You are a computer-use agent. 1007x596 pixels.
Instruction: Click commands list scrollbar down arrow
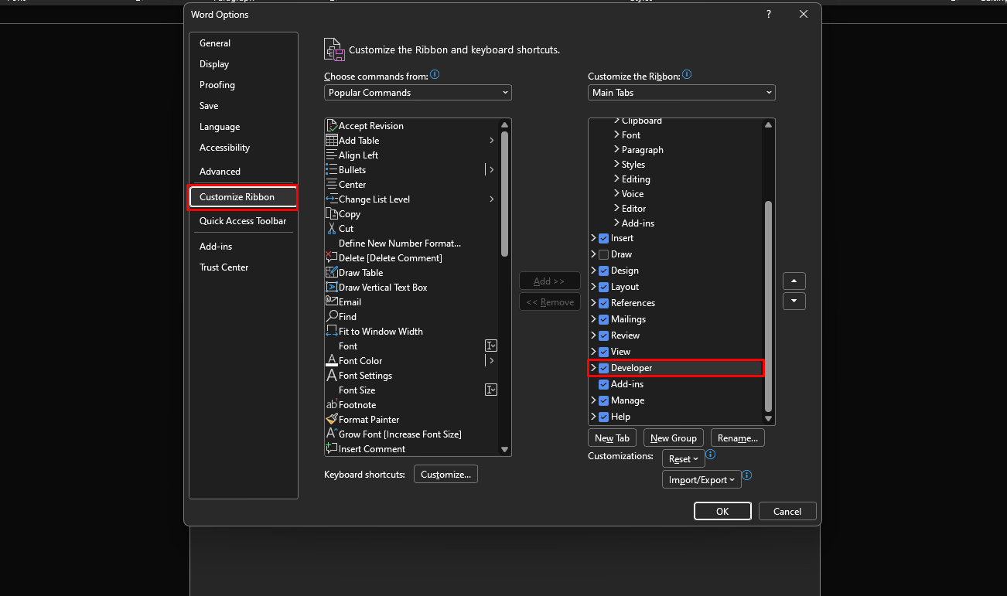[x=504, y=449]
